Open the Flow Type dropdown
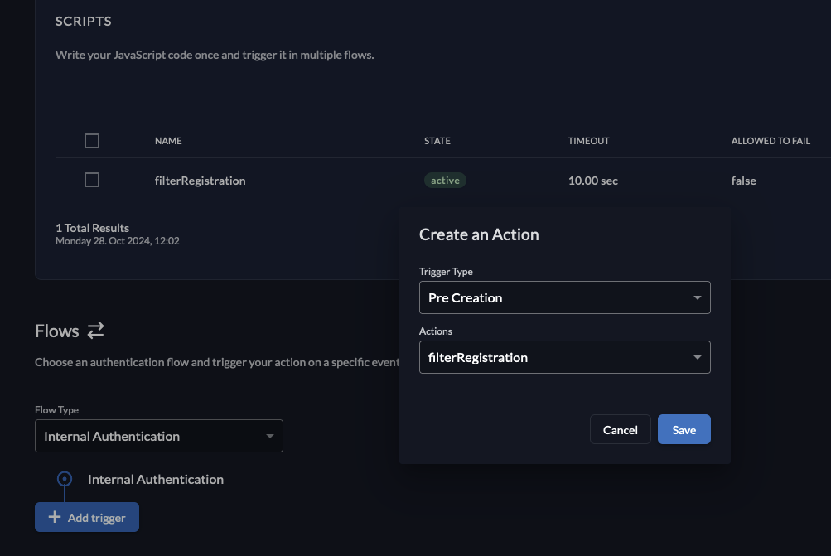 tap(158, 435)
